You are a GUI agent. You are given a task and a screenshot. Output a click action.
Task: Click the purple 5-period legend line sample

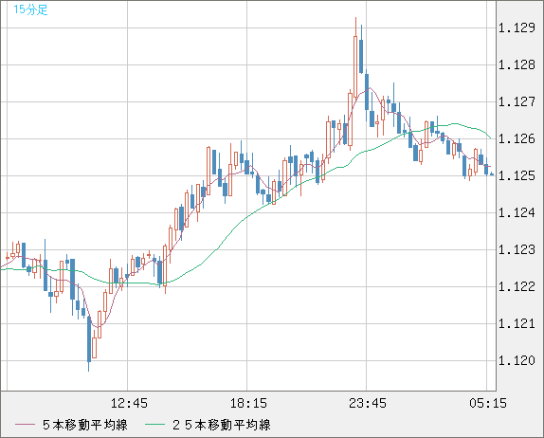click(25, 425)
